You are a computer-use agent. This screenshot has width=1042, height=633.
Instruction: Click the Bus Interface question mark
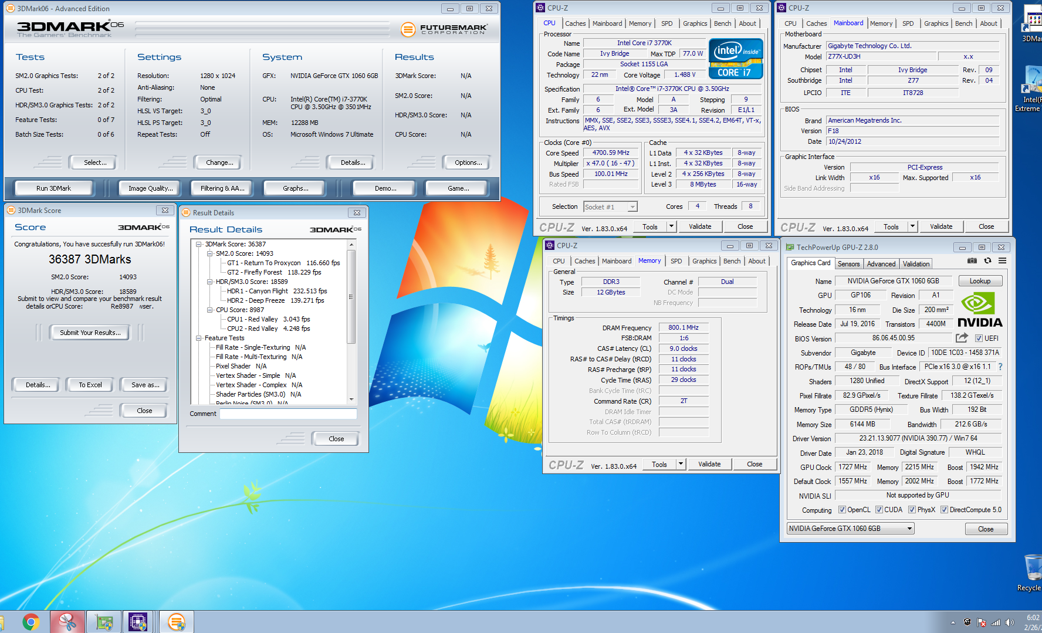[x=1000, y=367]
